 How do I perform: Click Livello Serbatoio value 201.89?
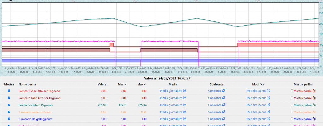pyautogui.click(x=103, y=105)
